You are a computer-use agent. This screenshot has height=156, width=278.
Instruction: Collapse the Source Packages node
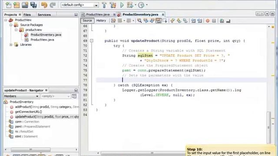point(11,25)
